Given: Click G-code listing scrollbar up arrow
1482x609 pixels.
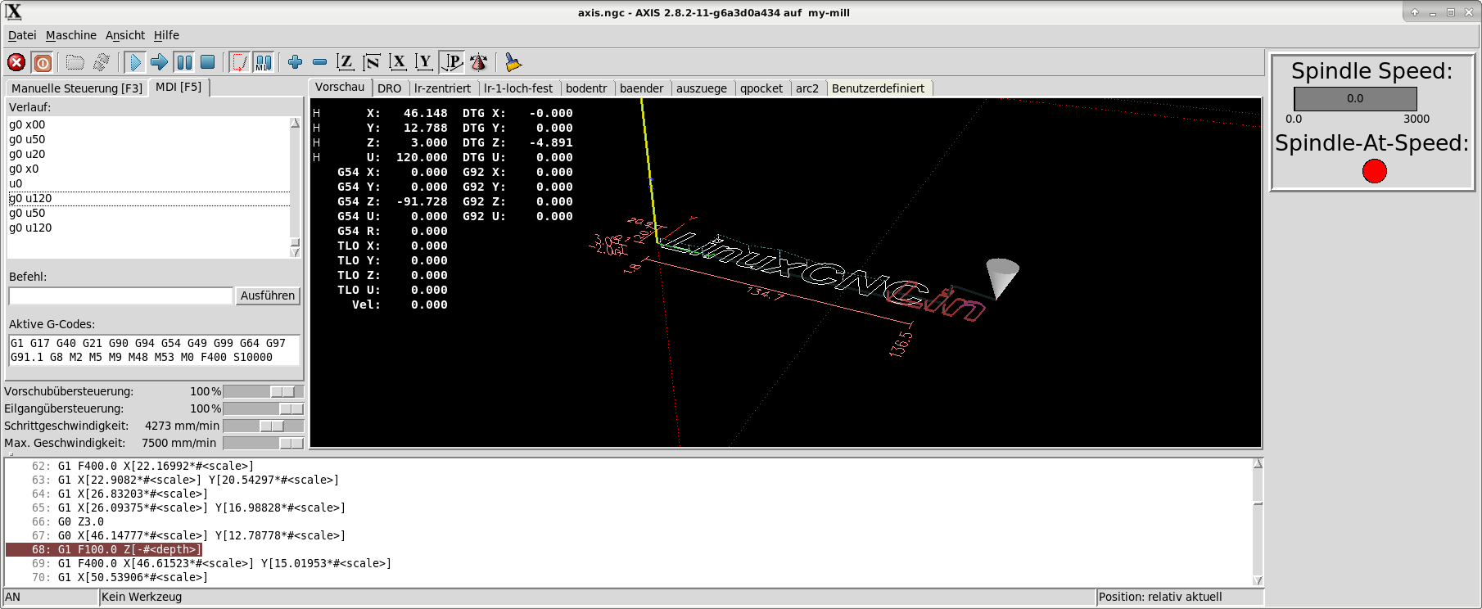Looking at the screenshot, I should pyautogui.click(x=1258, y=463).
